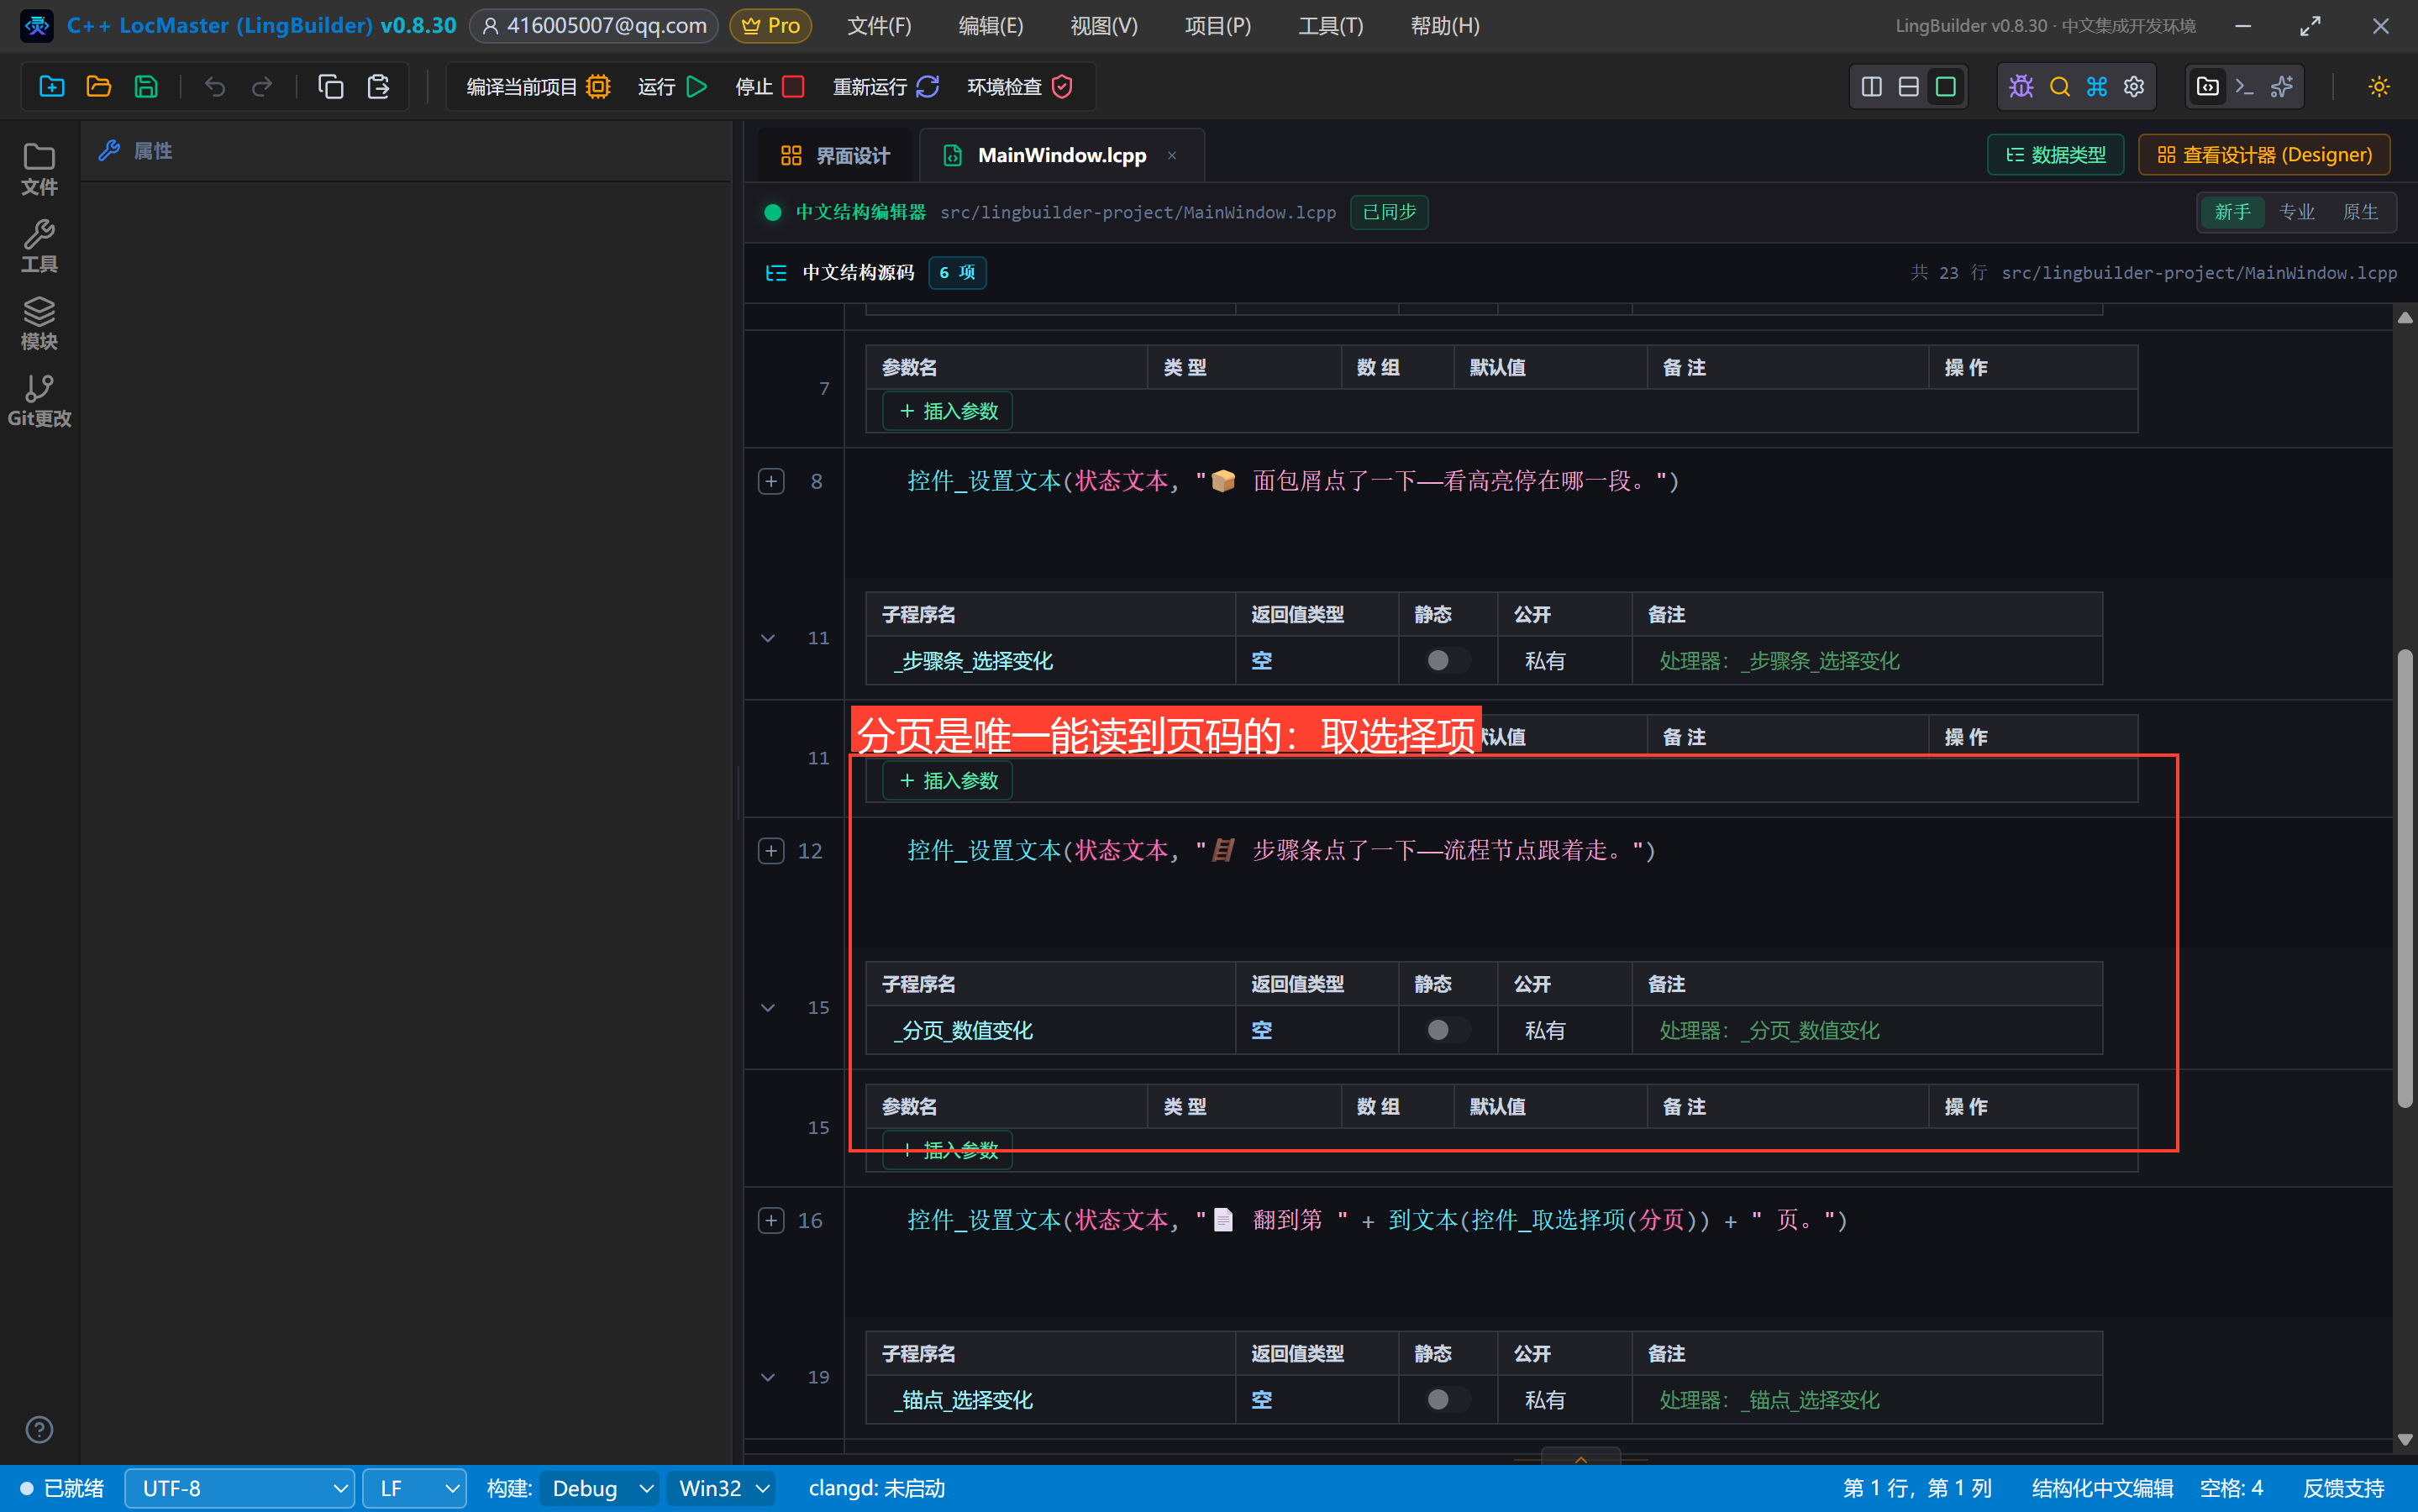The image size is (2418, 1512).
Task: Click the 数据类型 button
Action: [2055, 155]
